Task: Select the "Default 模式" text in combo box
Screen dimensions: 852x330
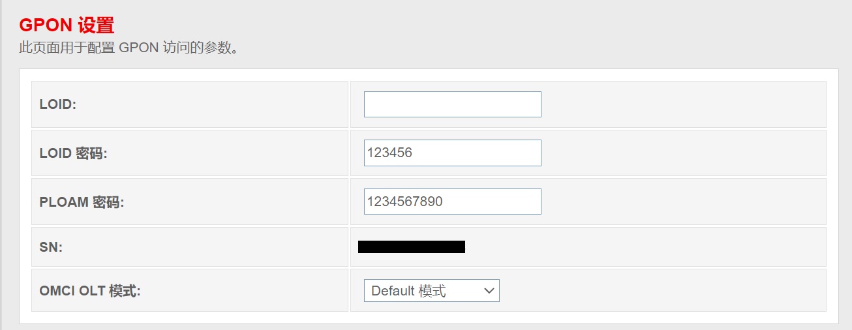Action: point(408,291)
